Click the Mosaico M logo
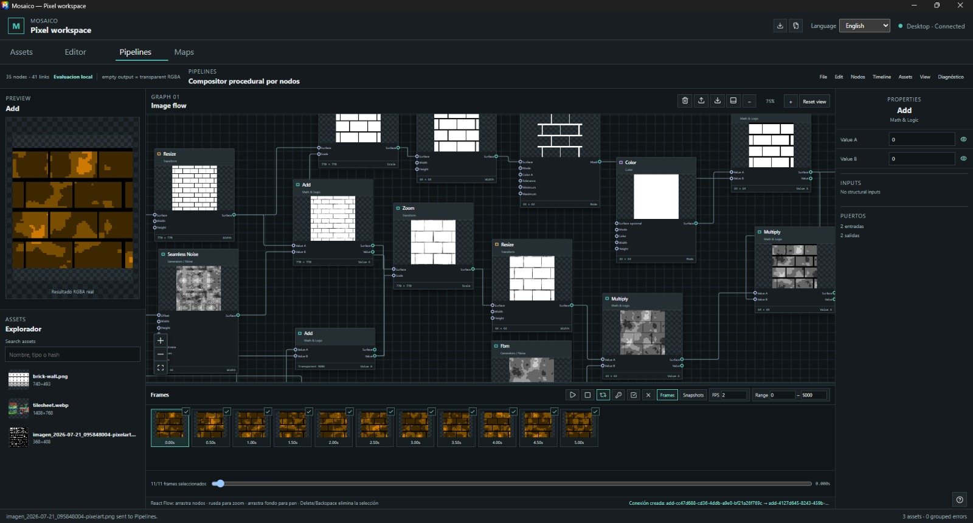This screenshot has width=973, height=523. click(x=16, y=26)
